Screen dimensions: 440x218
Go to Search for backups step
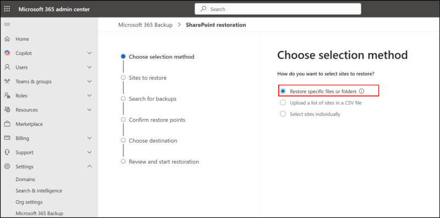[153, 99]
